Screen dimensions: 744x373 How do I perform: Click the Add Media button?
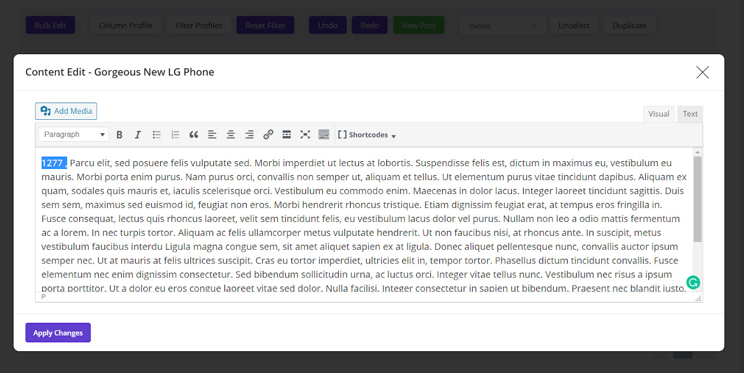coord(66,111)
